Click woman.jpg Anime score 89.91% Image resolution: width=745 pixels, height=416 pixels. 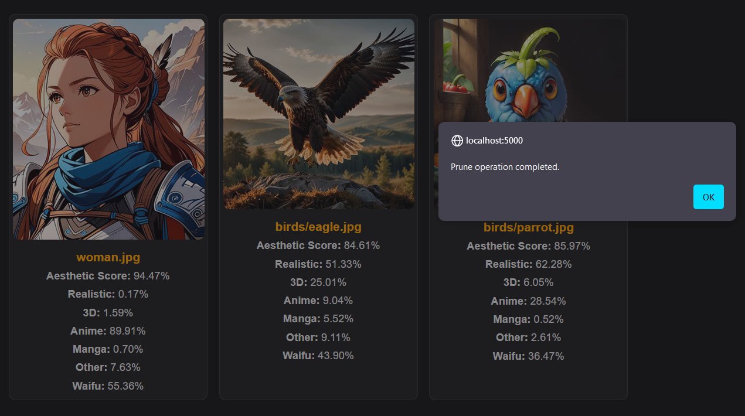pyautogui.click(x=108, y=331)
